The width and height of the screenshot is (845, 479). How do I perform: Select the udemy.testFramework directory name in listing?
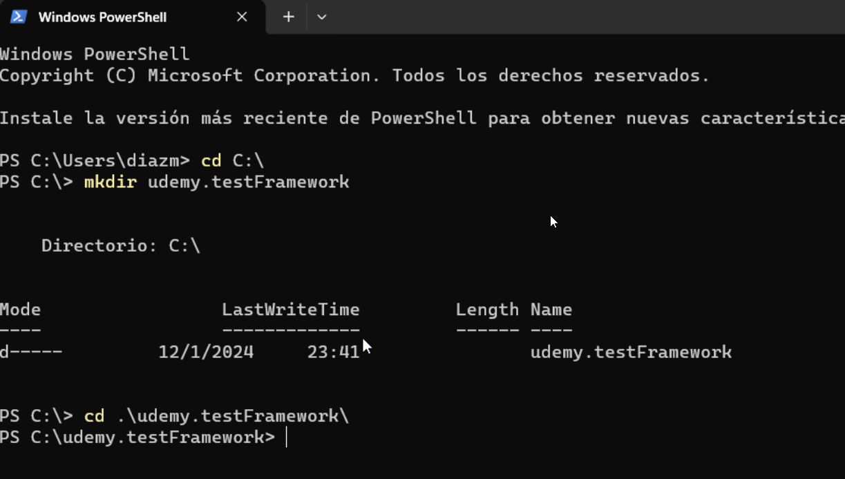631,352
